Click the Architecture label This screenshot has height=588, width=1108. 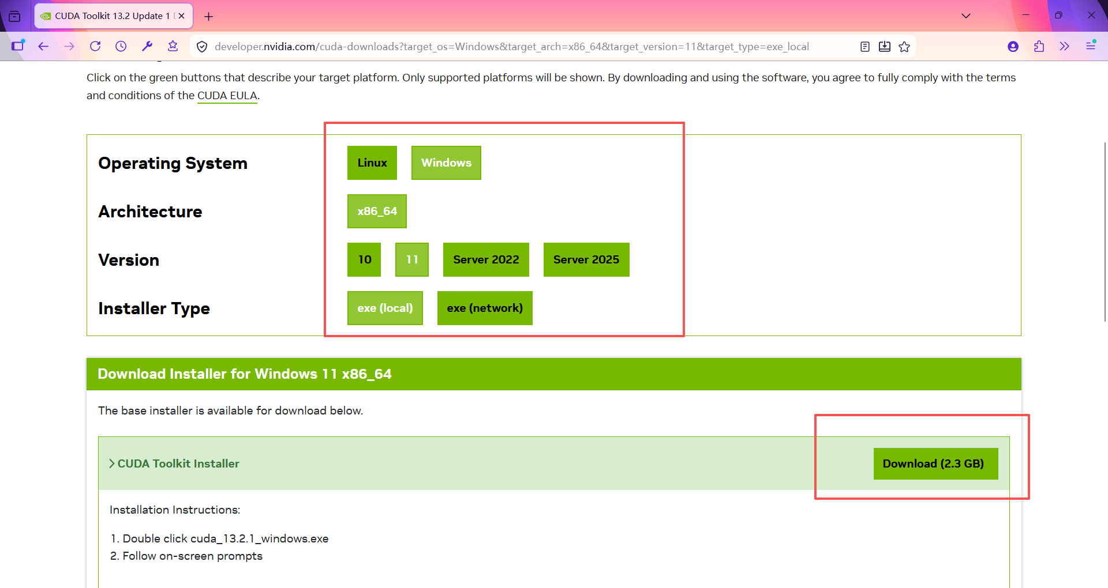tap(150, 212)
